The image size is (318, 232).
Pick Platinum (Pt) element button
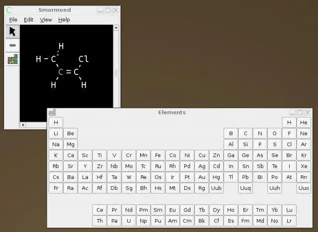pos(187,177)
